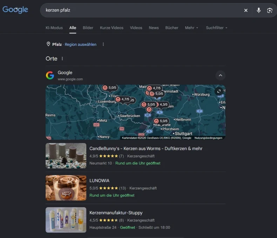Open the CandleBunny's - Kerzen aus Worms listing
This screenshot has height=238, width=277.
point(146,149)
